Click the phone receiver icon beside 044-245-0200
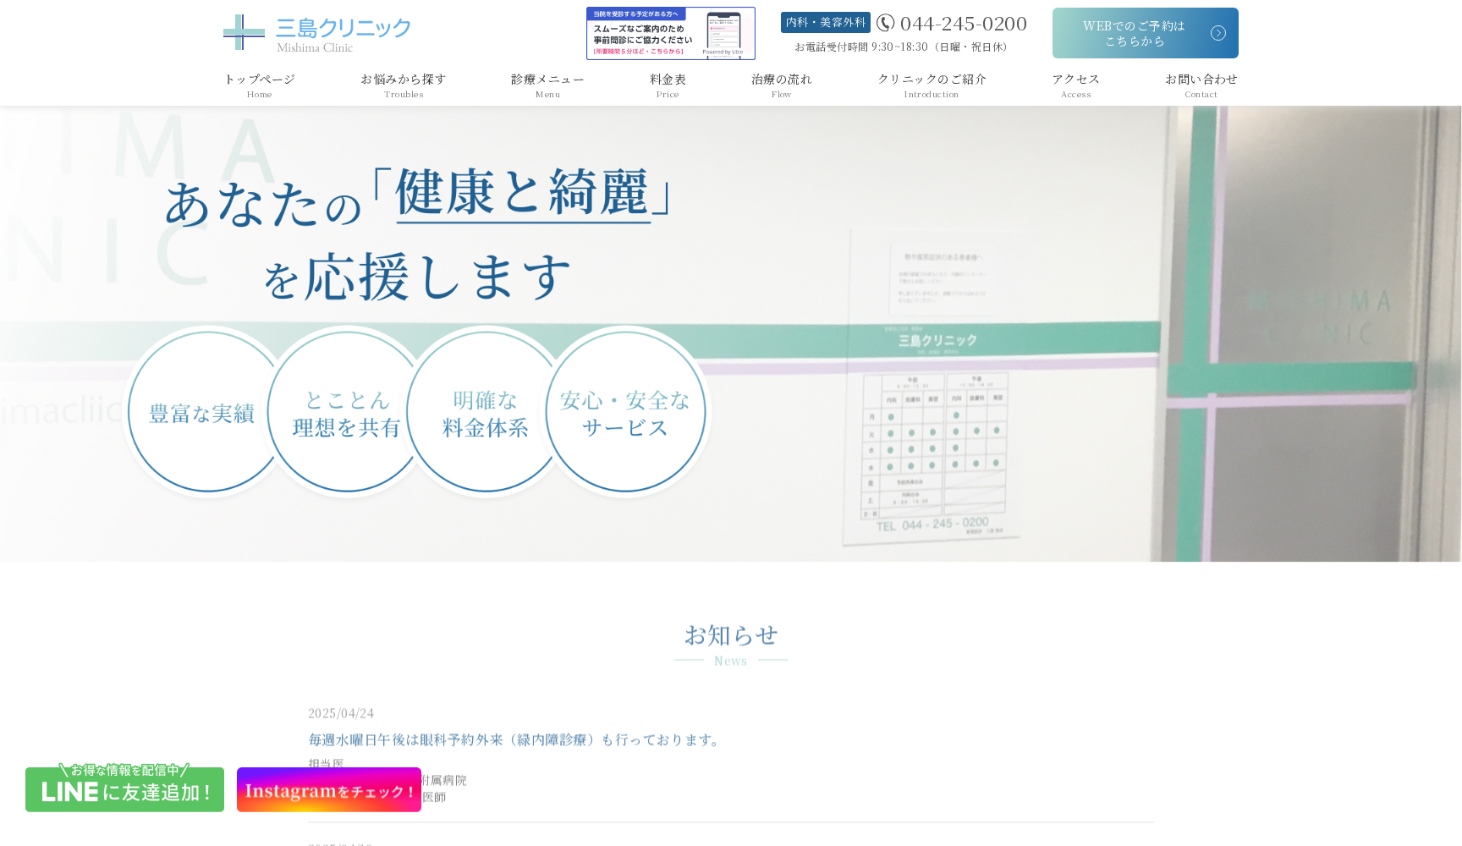Screen dimensions: 1462x846 pyautogui.click(x=886, y=24)
